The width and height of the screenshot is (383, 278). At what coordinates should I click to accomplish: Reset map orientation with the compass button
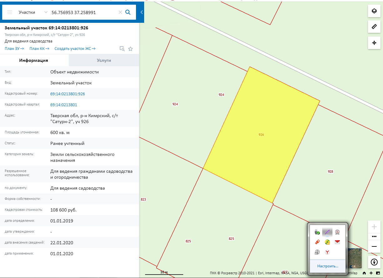[374, 262]
